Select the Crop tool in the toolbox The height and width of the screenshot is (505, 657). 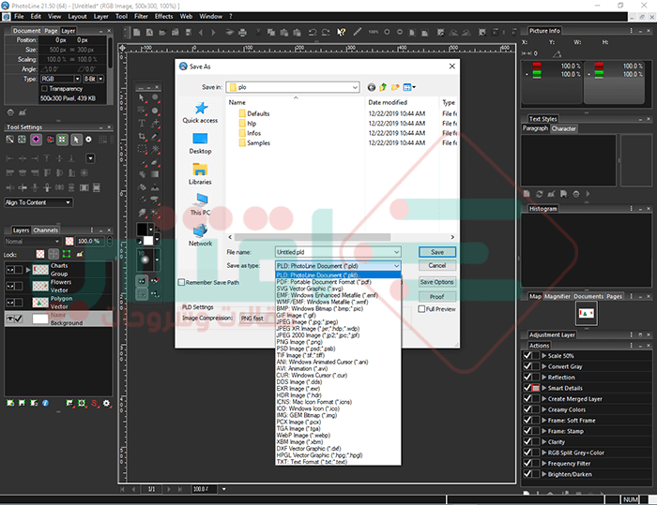[x=142, y=137]
